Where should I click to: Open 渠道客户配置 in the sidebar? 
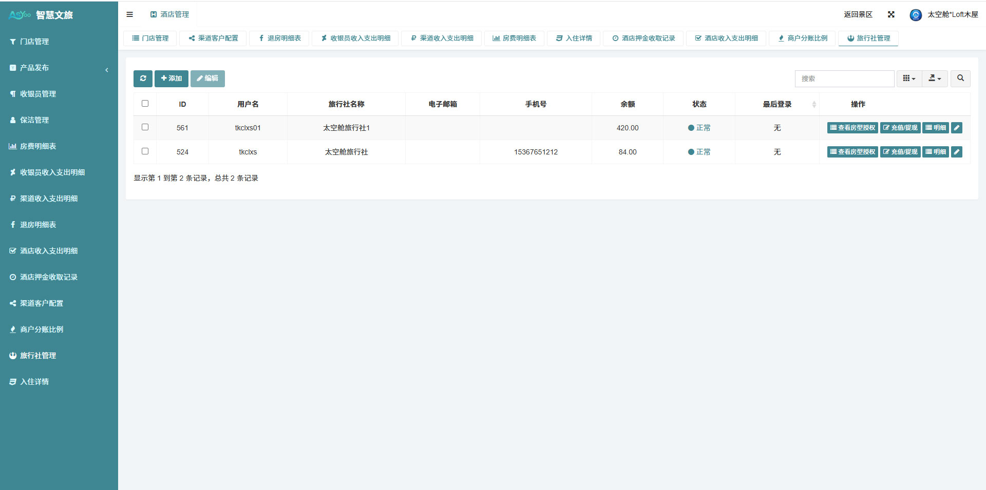59,303
